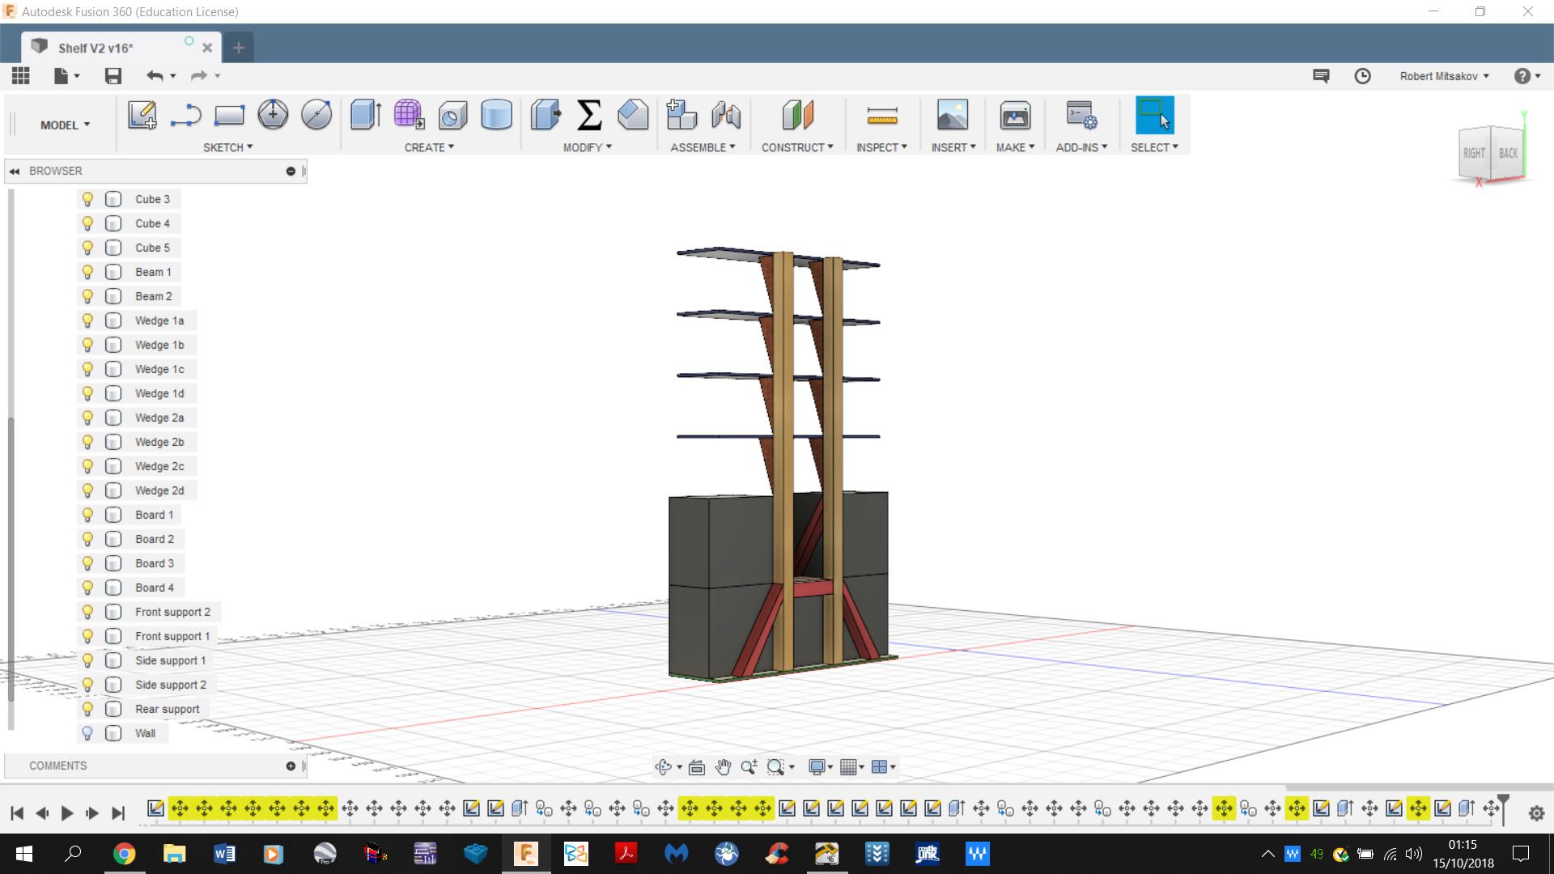
Task: Activate the Extrude tool
Action: (x=366, y=115)
